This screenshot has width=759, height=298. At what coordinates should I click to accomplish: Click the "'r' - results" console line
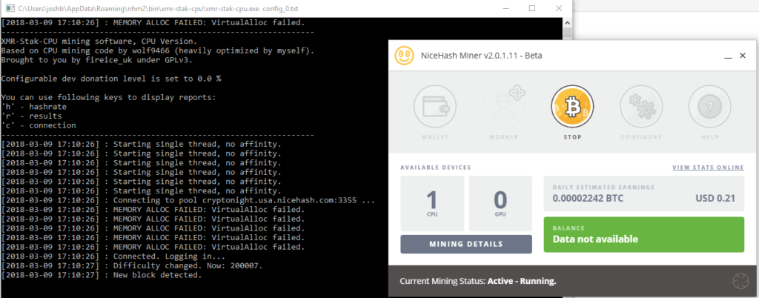tap(31, 116)
